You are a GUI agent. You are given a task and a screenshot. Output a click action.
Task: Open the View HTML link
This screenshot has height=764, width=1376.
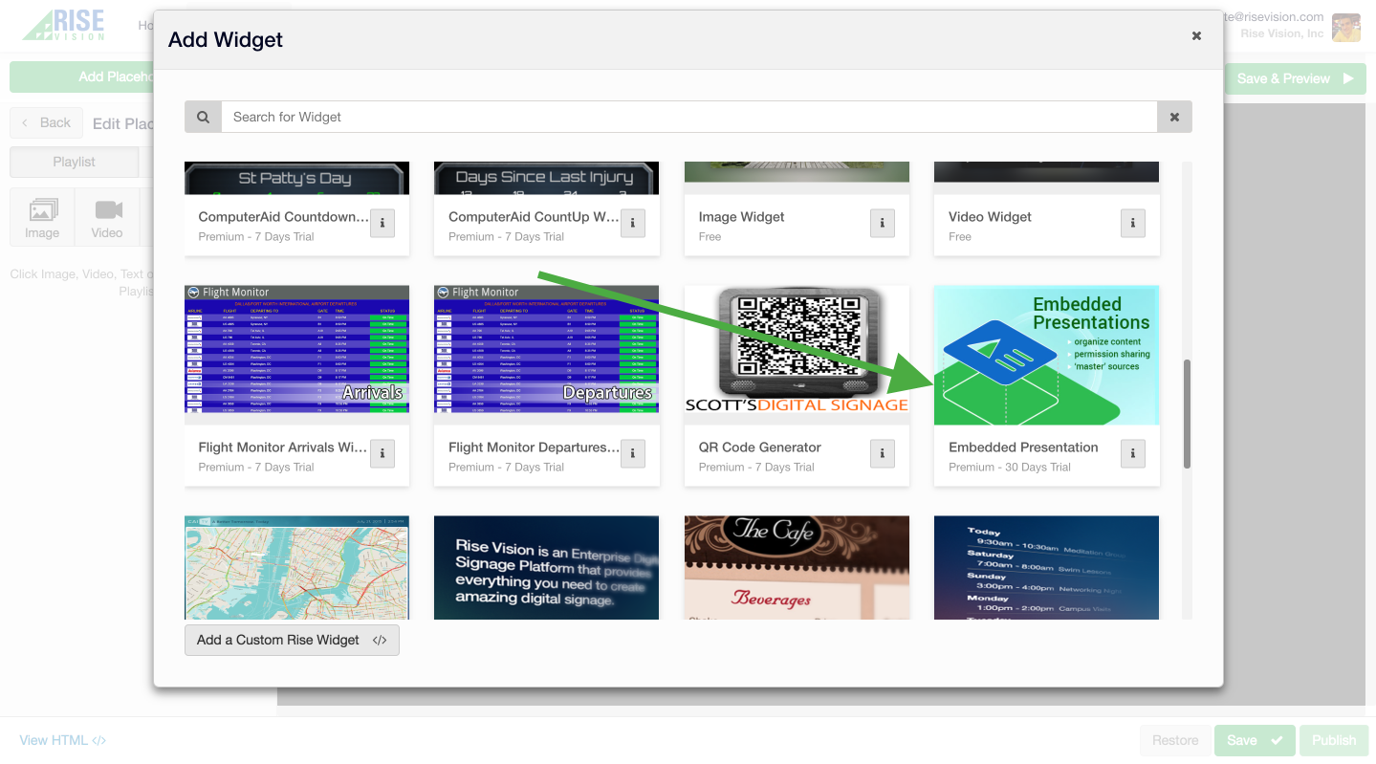point(63,740)
